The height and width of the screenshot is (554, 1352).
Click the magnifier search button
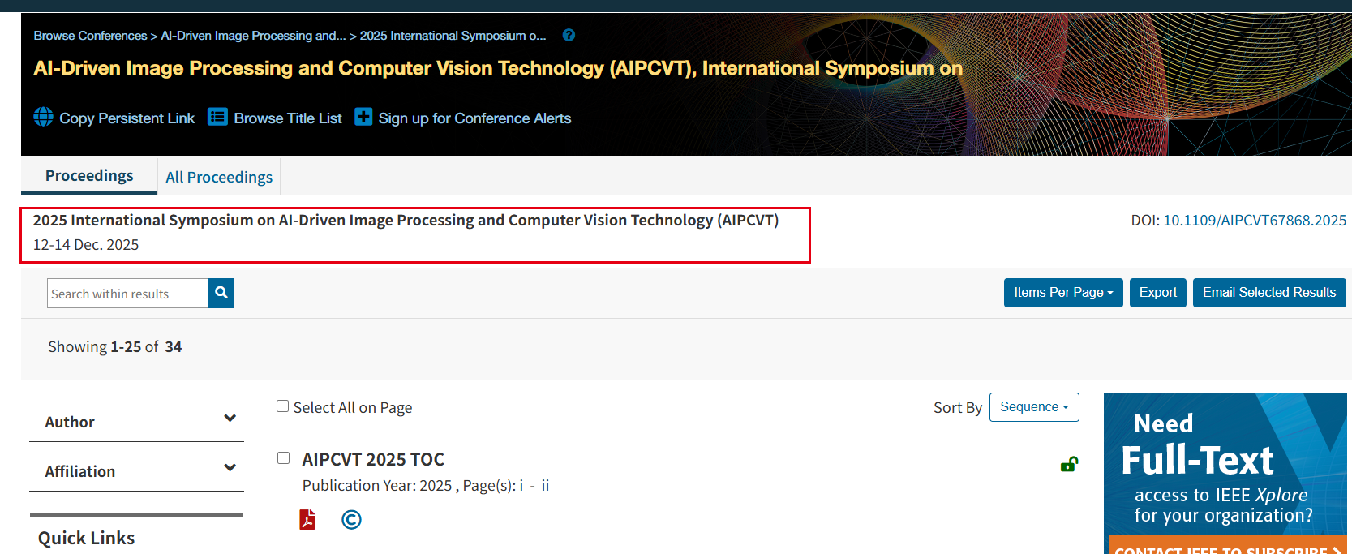[221, 293]
